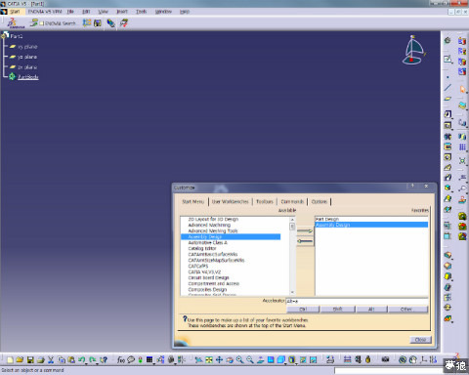Viewport: 469px width, 375px height.
Task: Click the Ctrl accelerator button
Action: pyautogui.click(x=303, y=309)
